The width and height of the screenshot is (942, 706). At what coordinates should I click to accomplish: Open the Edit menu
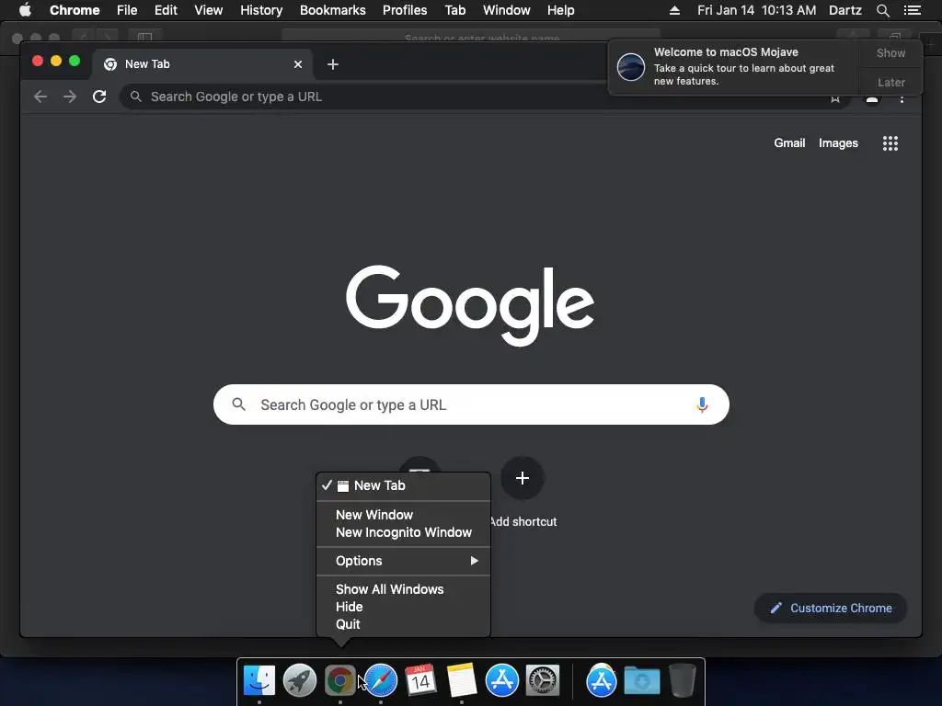click(166, 10)
